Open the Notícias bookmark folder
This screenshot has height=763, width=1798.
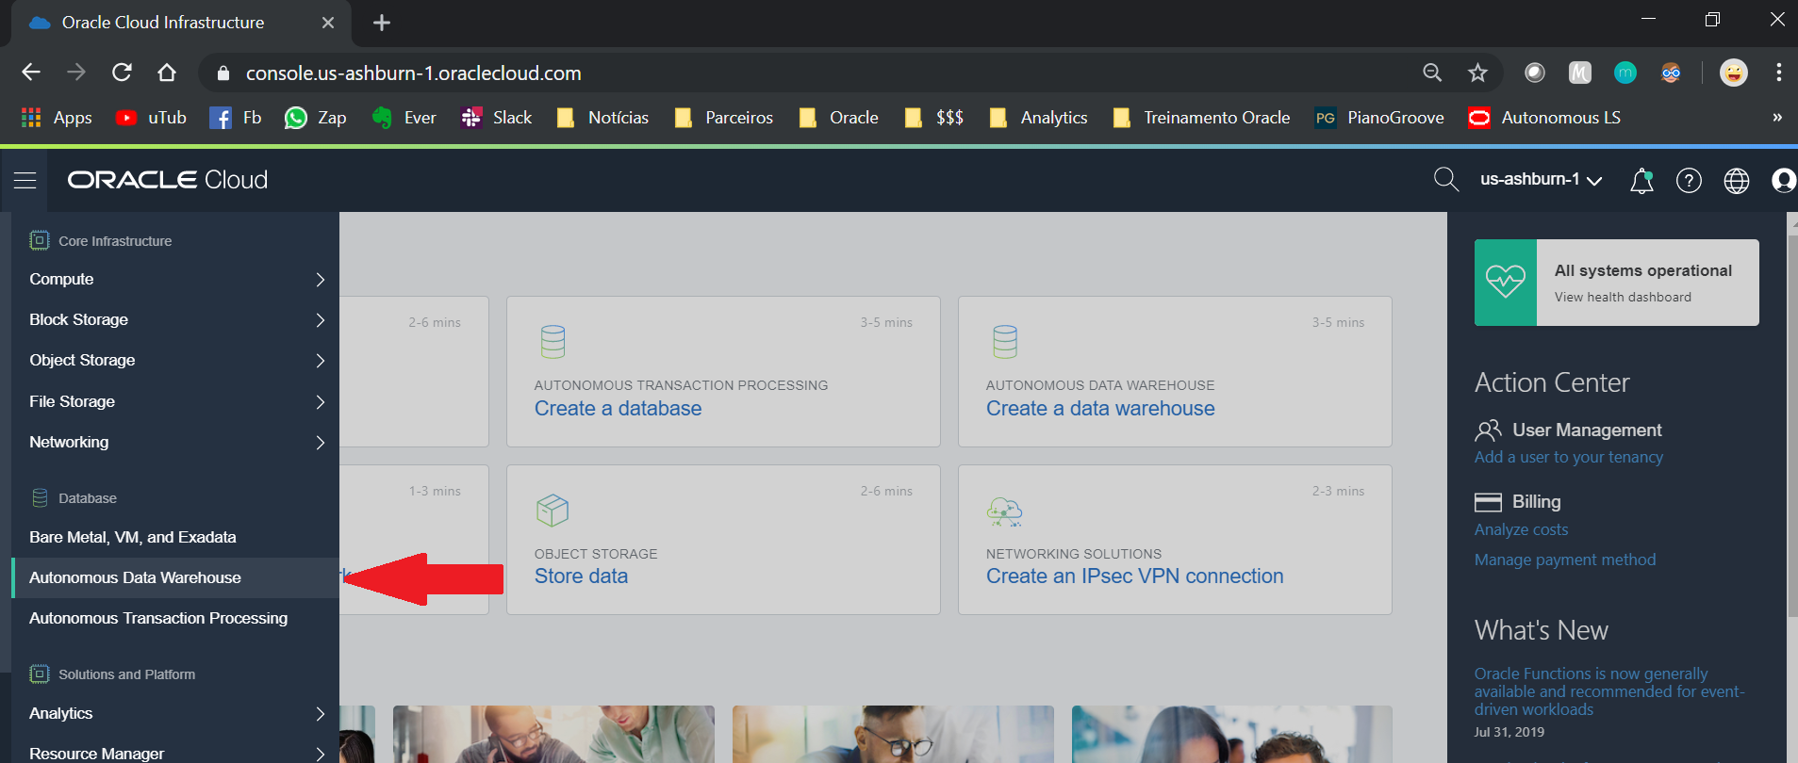click(602, 118)
